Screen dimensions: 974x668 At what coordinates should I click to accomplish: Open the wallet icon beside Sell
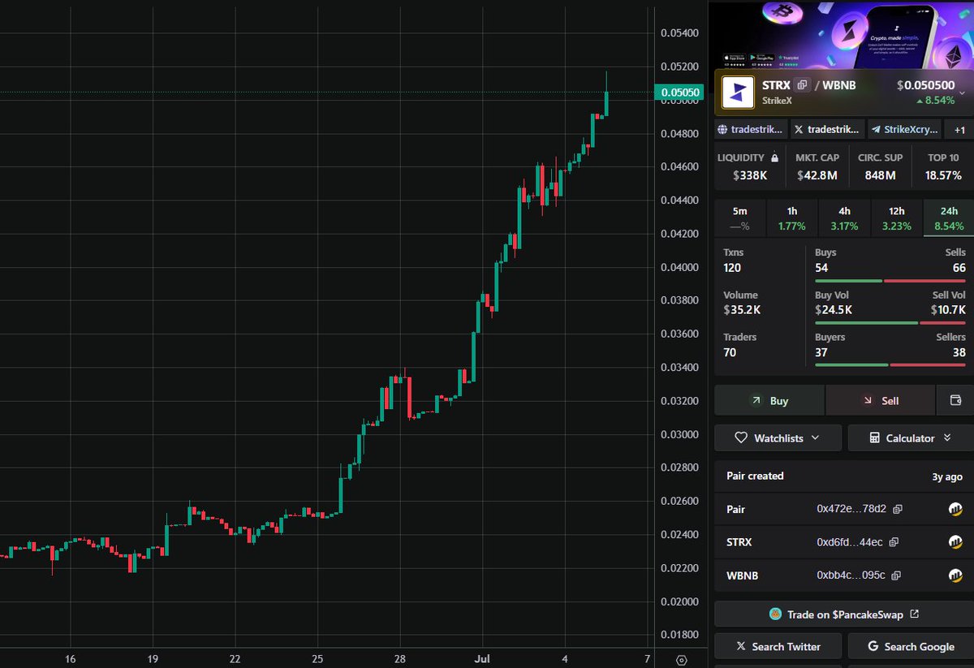click(x=955, y=400)
